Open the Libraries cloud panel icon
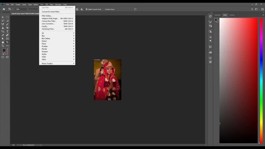Screen dimensions: 265x149 [210, 53]
